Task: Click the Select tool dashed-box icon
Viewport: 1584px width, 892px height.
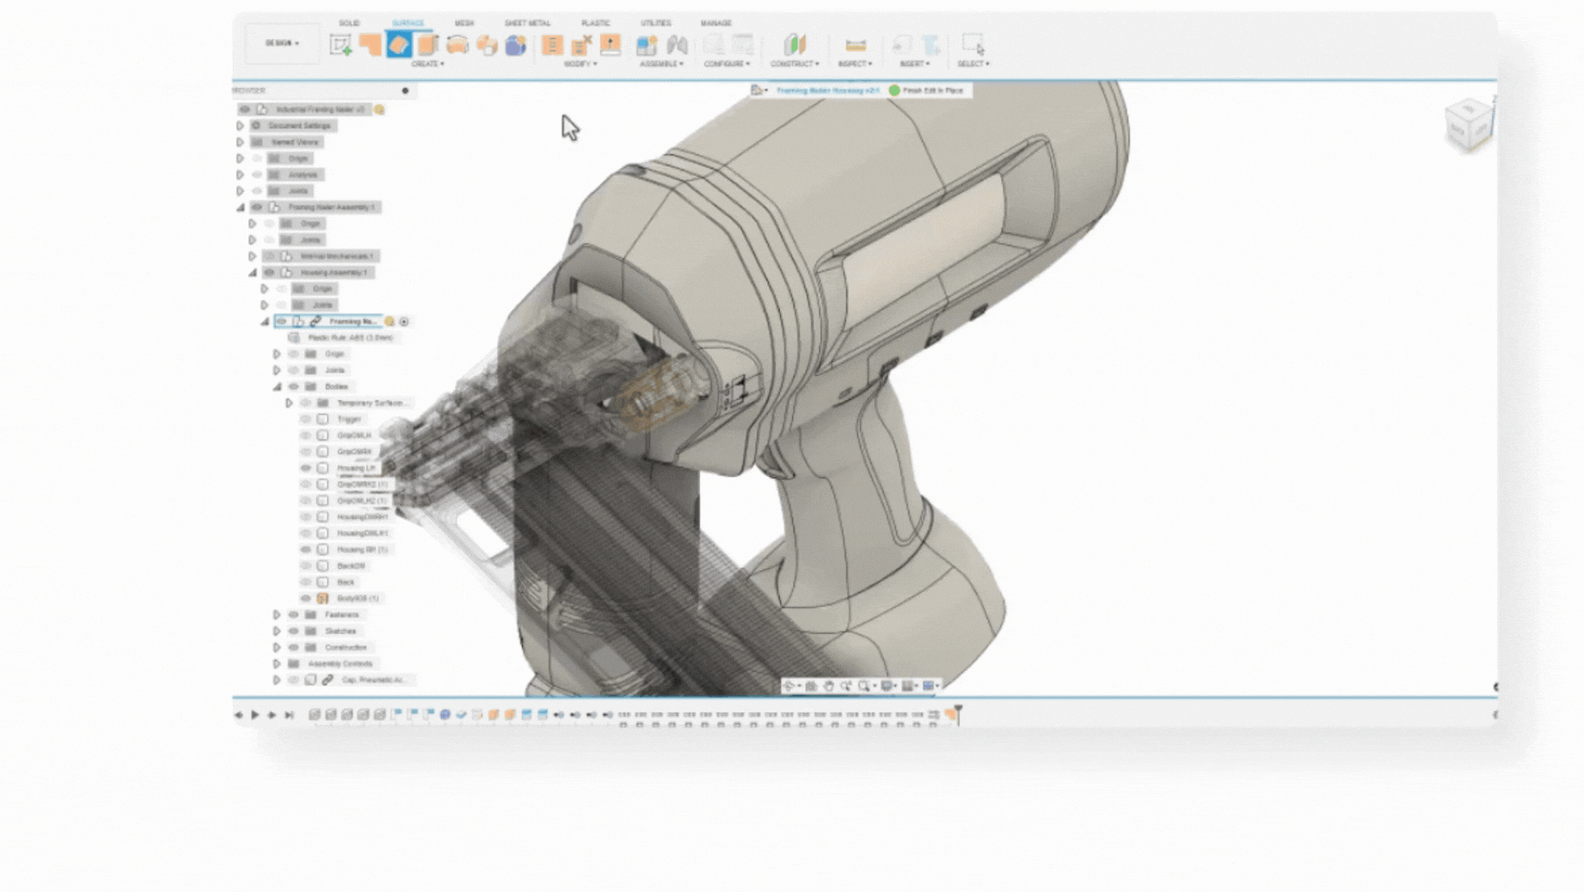Action: click(973, 45)
